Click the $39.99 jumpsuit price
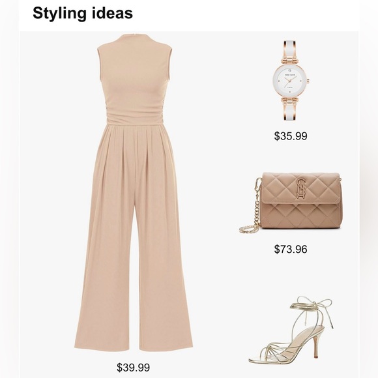This screenshot has width=378, height=378. point(134,368)
